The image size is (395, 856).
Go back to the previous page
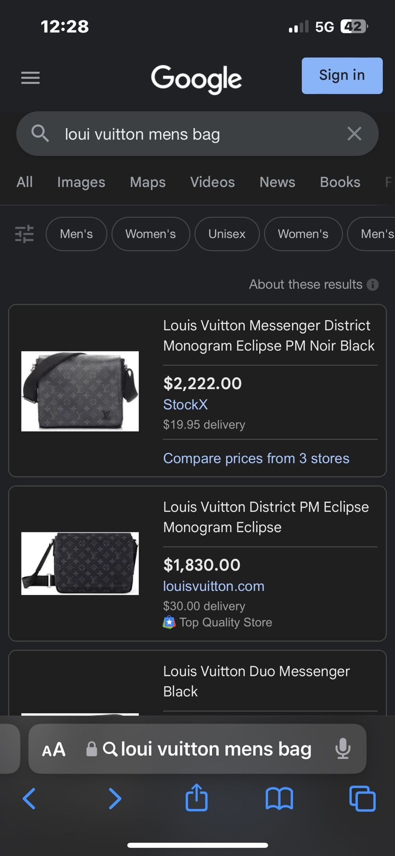(29, 798)
